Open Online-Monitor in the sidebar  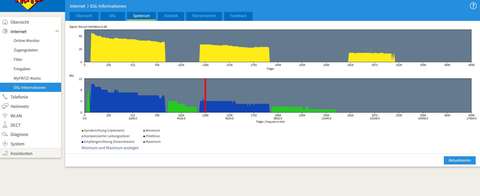(26, 41)
